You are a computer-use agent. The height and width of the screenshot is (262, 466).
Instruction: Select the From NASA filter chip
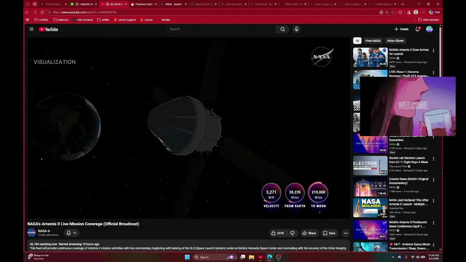pos(373,41)
